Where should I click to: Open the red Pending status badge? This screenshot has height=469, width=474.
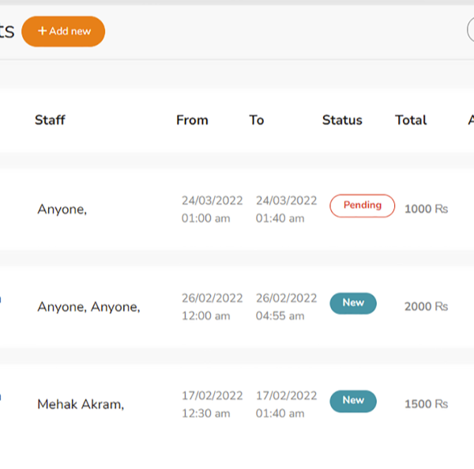pos(362,206)
